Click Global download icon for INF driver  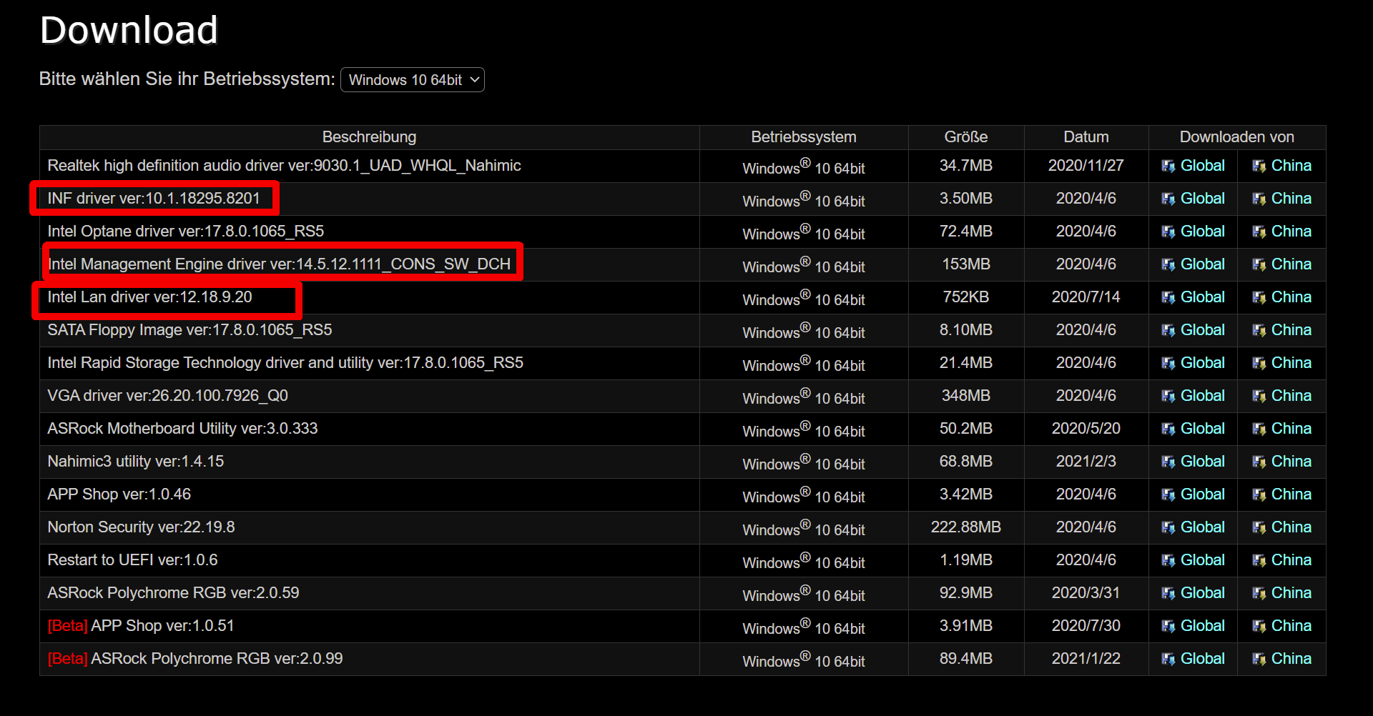click(1168, 199)
